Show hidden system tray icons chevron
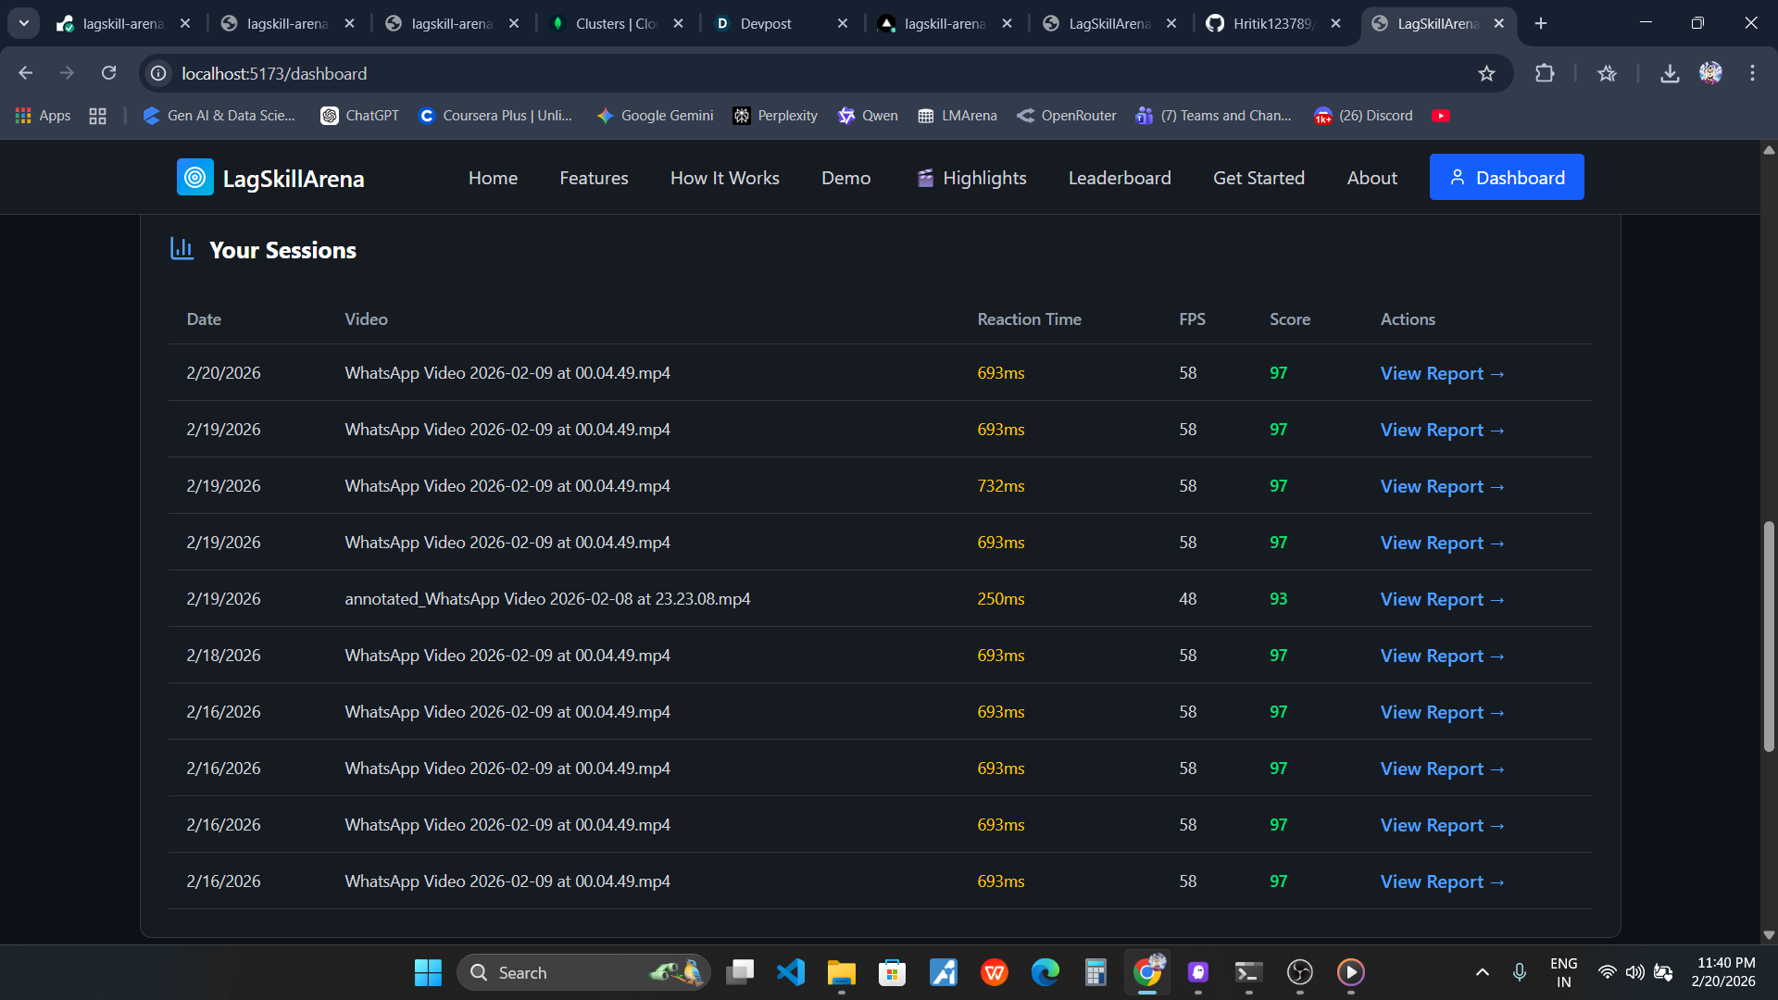 pyautogui.click(x=1482, y=972)
